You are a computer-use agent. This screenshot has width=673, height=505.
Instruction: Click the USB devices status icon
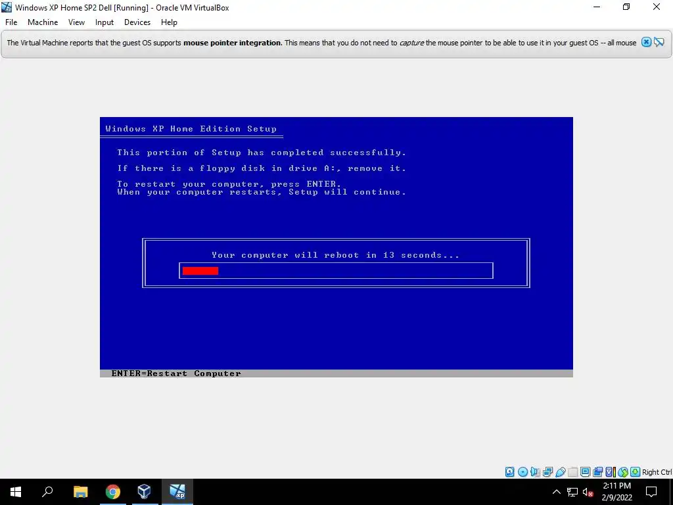[560, 472]
